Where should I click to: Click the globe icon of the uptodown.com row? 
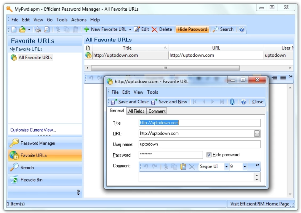(x=88, y=55)
